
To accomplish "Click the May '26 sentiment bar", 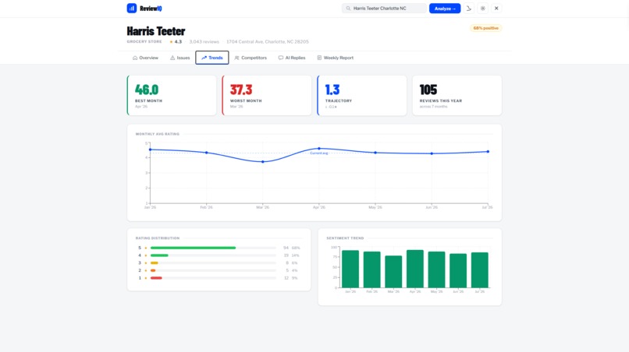I will (436, 269).
